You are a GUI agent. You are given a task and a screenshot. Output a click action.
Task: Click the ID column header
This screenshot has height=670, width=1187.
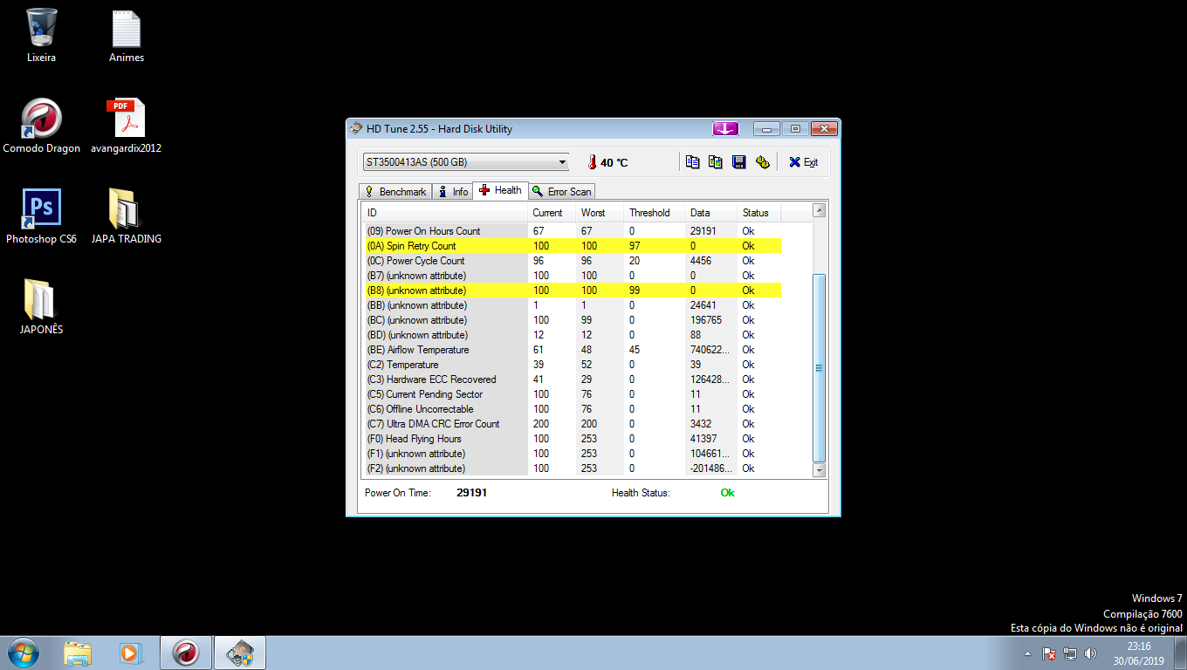pos(444,213)
